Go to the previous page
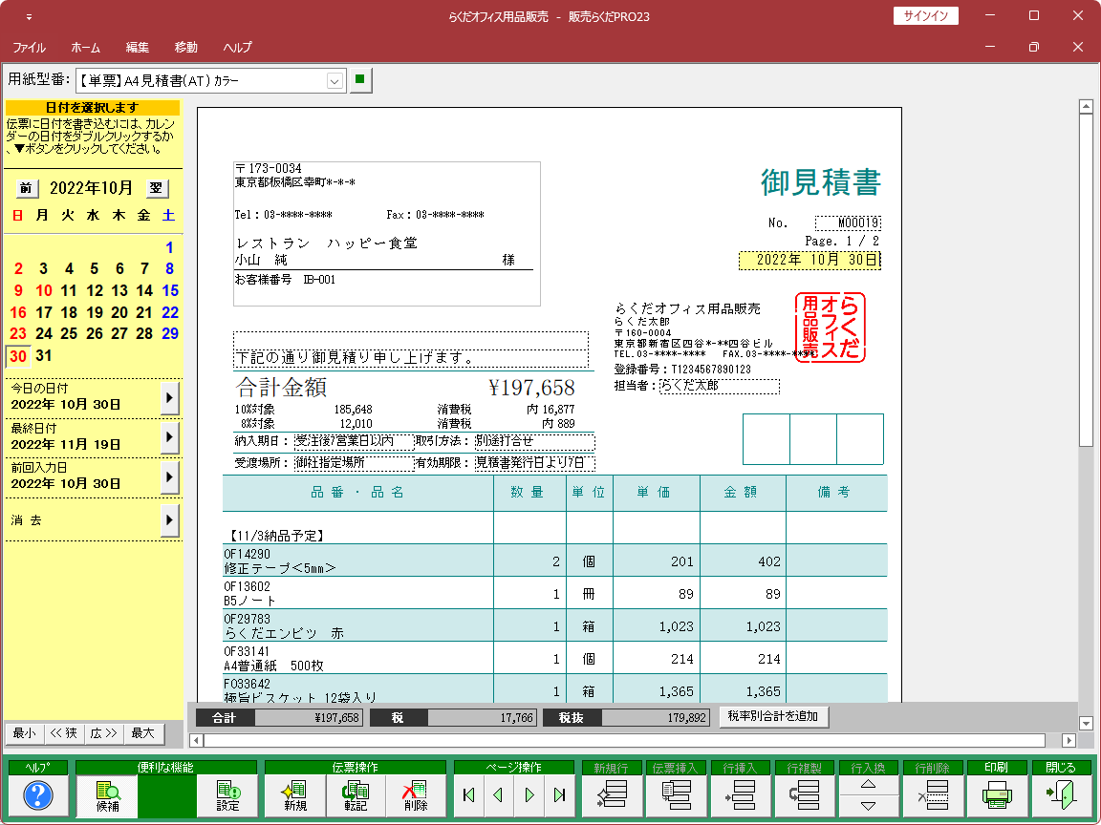The image size is (1101, 825). click(499, 794)
